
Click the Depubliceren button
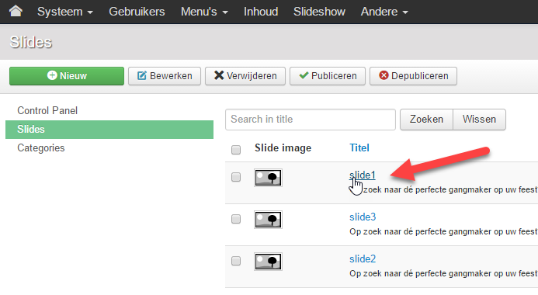click(x=413, y=76)
